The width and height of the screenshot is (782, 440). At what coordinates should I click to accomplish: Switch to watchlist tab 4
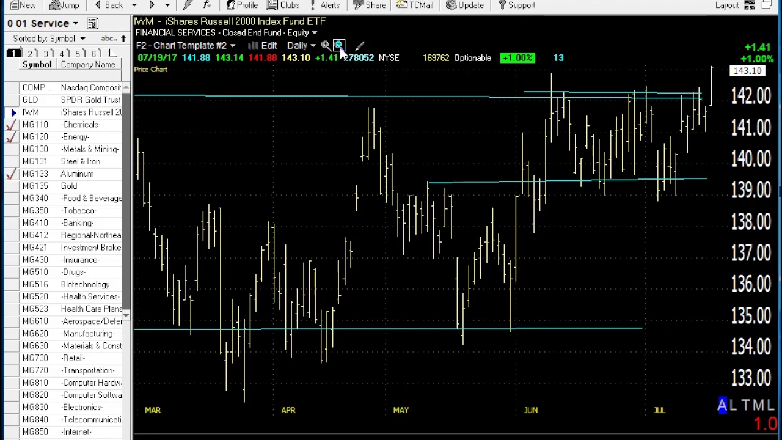coord(62,54)
